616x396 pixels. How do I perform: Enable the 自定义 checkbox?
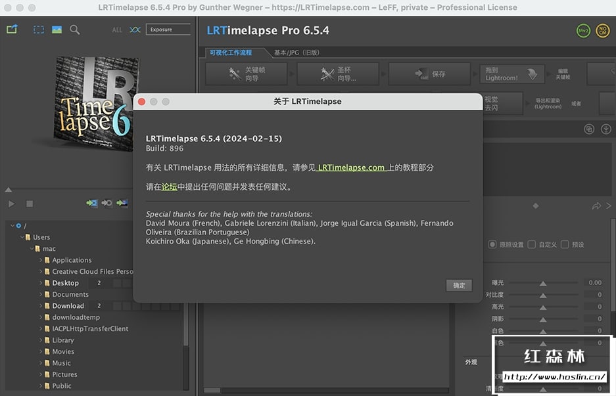click(531, 244)
